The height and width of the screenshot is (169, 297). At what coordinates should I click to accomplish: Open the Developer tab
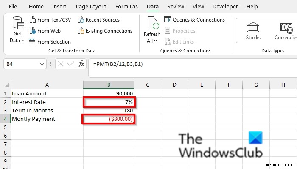[225, 7]
